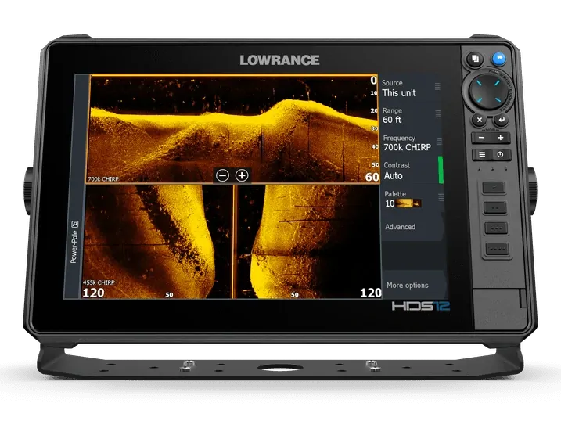Open More options in the menu
The width and height of the screenshot is (561, 421).
[x=408, y=286]
